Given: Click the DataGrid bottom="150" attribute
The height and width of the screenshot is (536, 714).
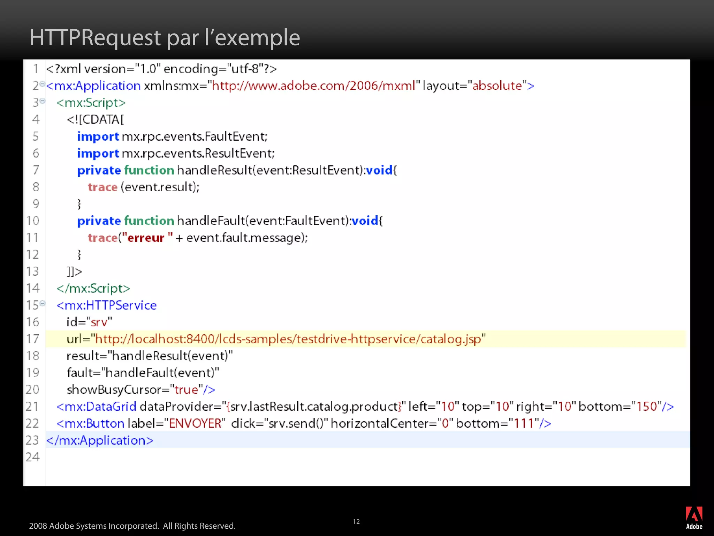Looking at the screenshot, I should tap(620, 406).
